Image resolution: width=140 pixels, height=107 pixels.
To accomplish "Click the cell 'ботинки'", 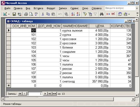I will [x=75, y=47].
